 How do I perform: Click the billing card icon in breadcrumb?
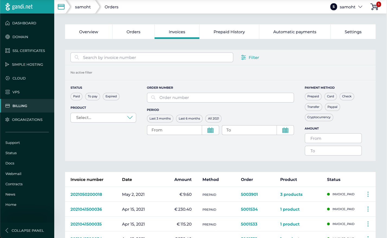[x=61, y=7]
